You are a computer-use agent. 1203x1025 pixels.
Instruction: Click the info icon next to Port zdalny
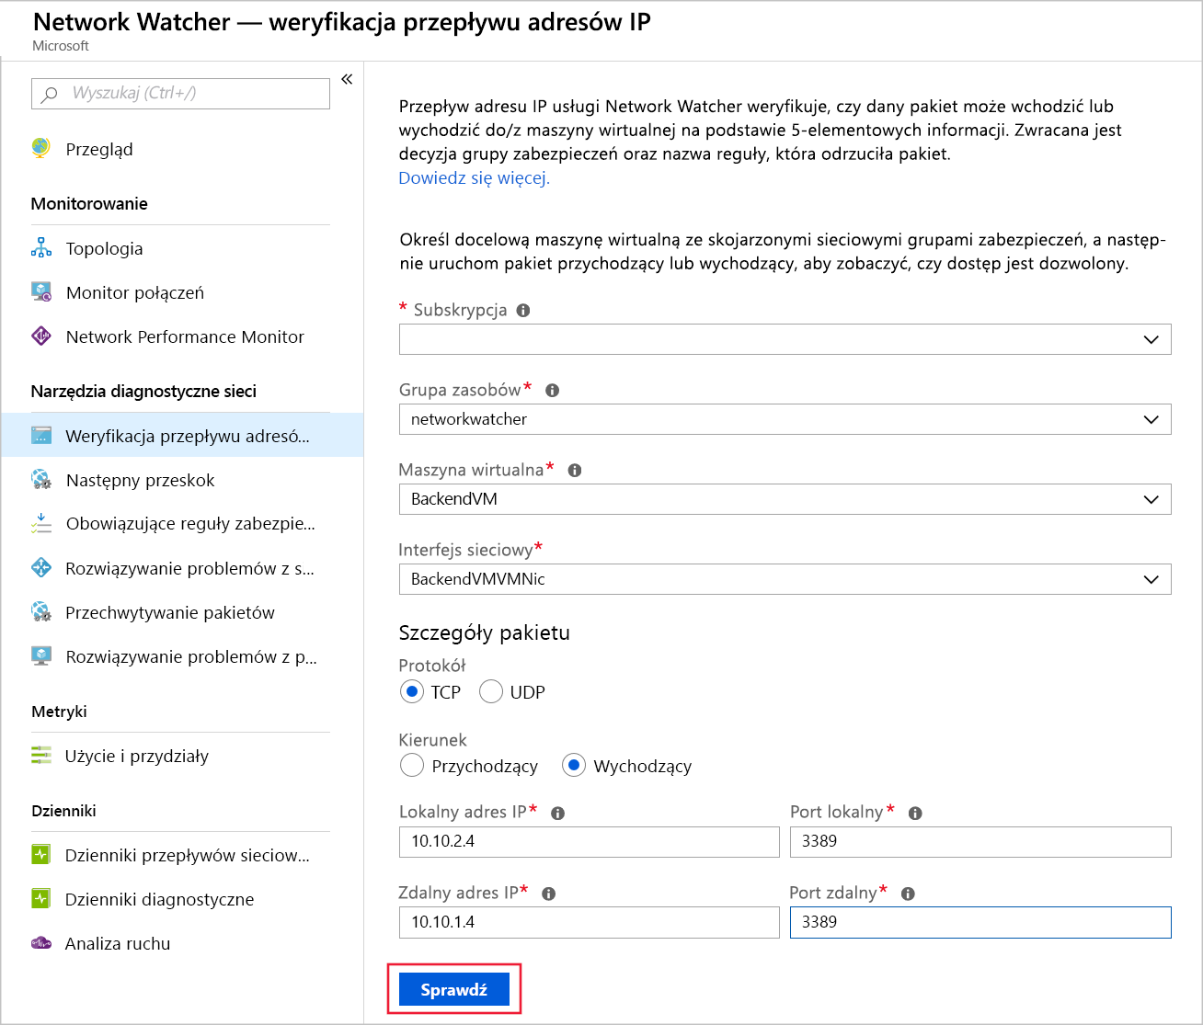click(908, 894)
